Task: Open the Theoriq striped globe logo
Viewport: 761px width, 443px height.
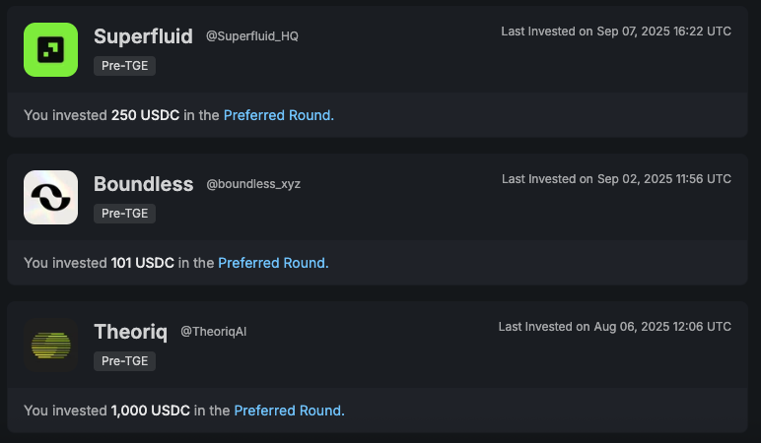Action: [50, 346]
